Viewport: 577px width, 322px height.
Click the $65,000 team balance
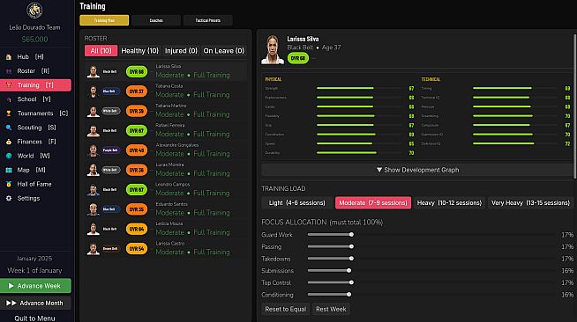34,40
